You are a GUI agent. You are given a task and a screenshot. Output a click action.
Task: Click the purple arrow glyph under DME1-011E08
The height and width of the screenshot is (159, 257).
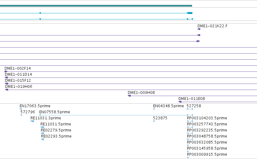point(180,102)
